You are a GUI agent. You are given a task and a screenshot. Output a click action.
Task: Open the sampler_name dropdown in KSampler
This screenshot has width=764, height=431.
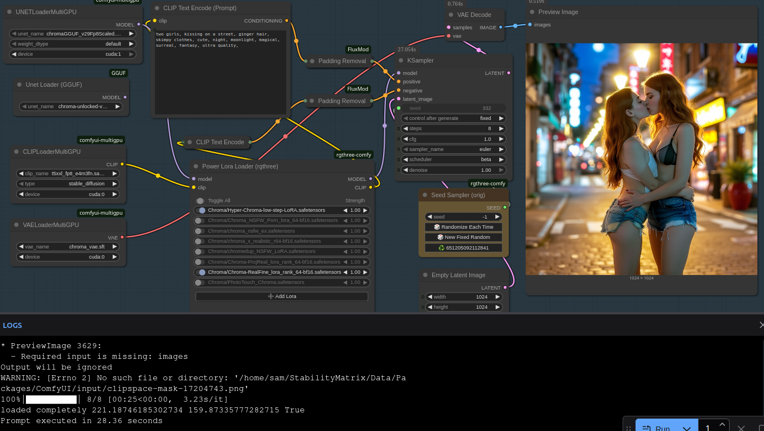(454, 149)
